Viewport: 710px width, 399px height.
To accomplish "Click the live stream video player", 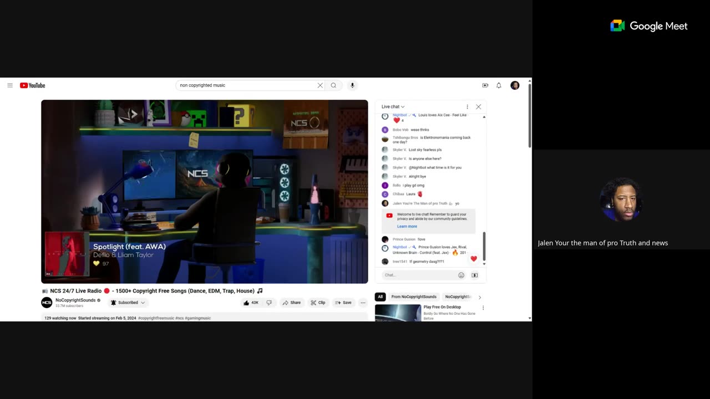I will coord(204,191).
